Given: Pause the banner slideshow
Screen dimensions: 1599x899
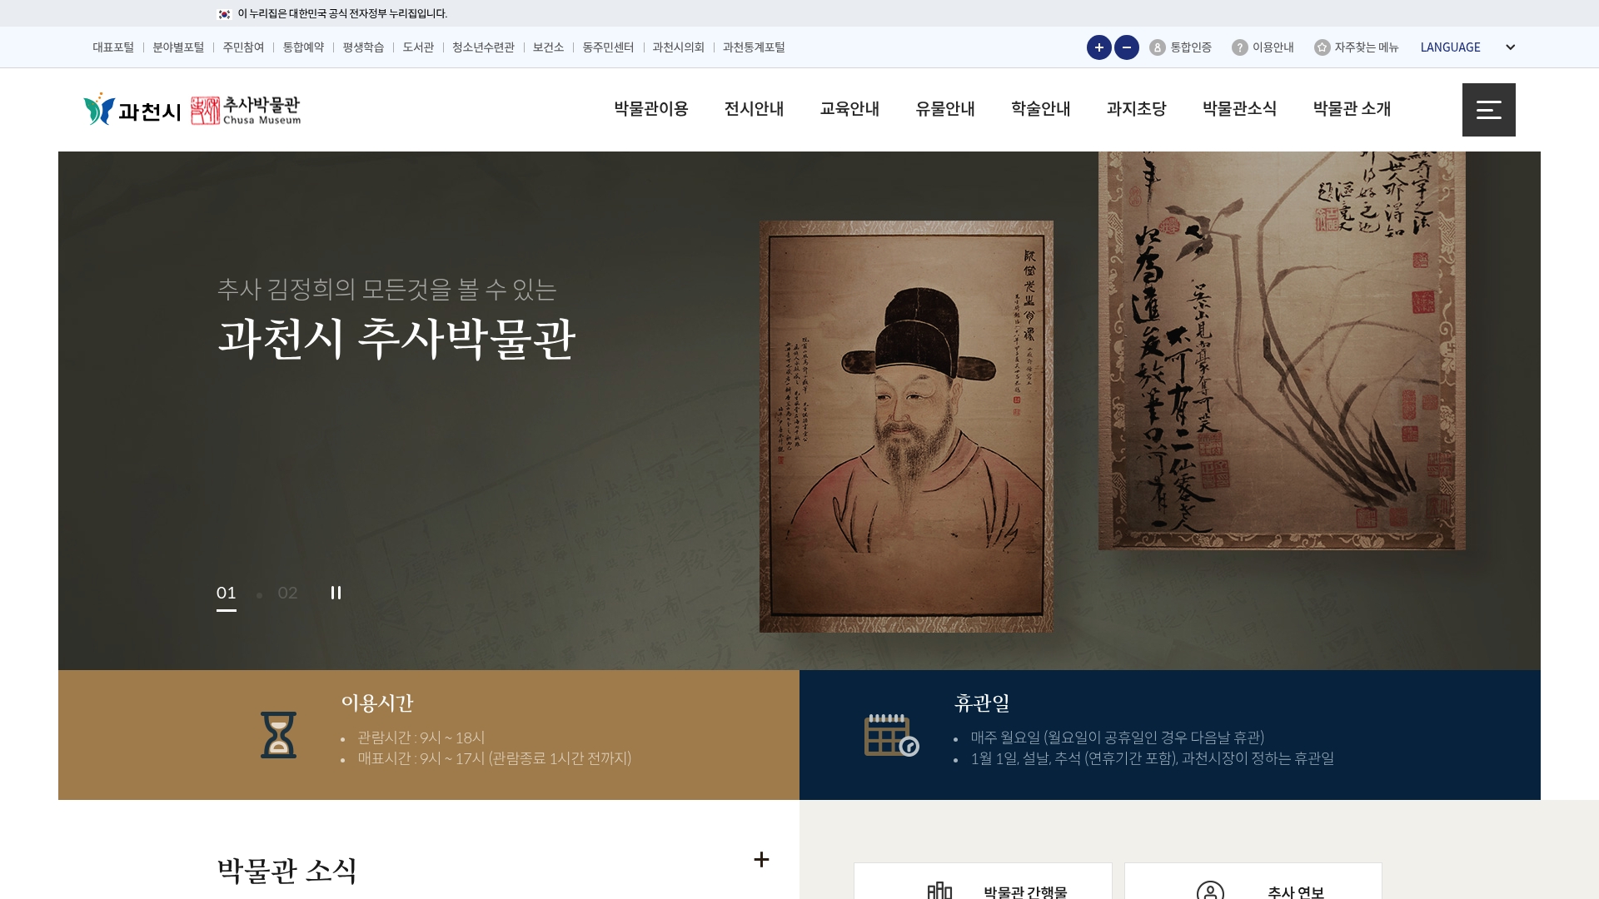Looking at the screenshot, I should coord(336,593).
